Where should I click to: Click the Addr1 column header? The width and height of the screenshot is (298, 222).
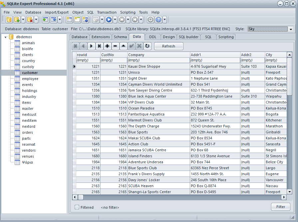click(215, 55)
